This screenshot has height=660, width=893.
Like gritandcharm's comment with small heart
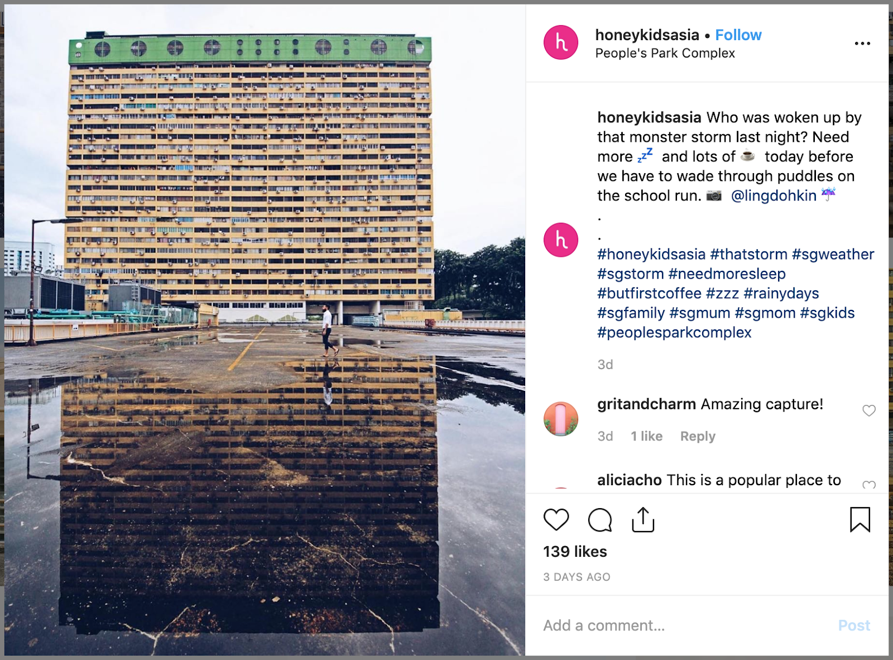click(869, 410)
